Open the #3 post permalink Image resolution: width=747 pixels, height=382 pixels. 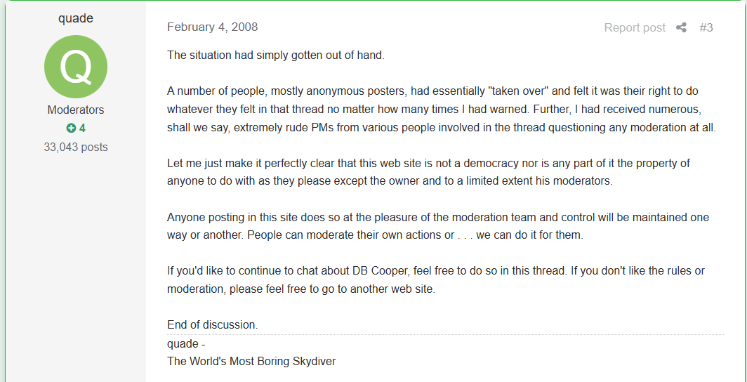[x=706, y=27]
